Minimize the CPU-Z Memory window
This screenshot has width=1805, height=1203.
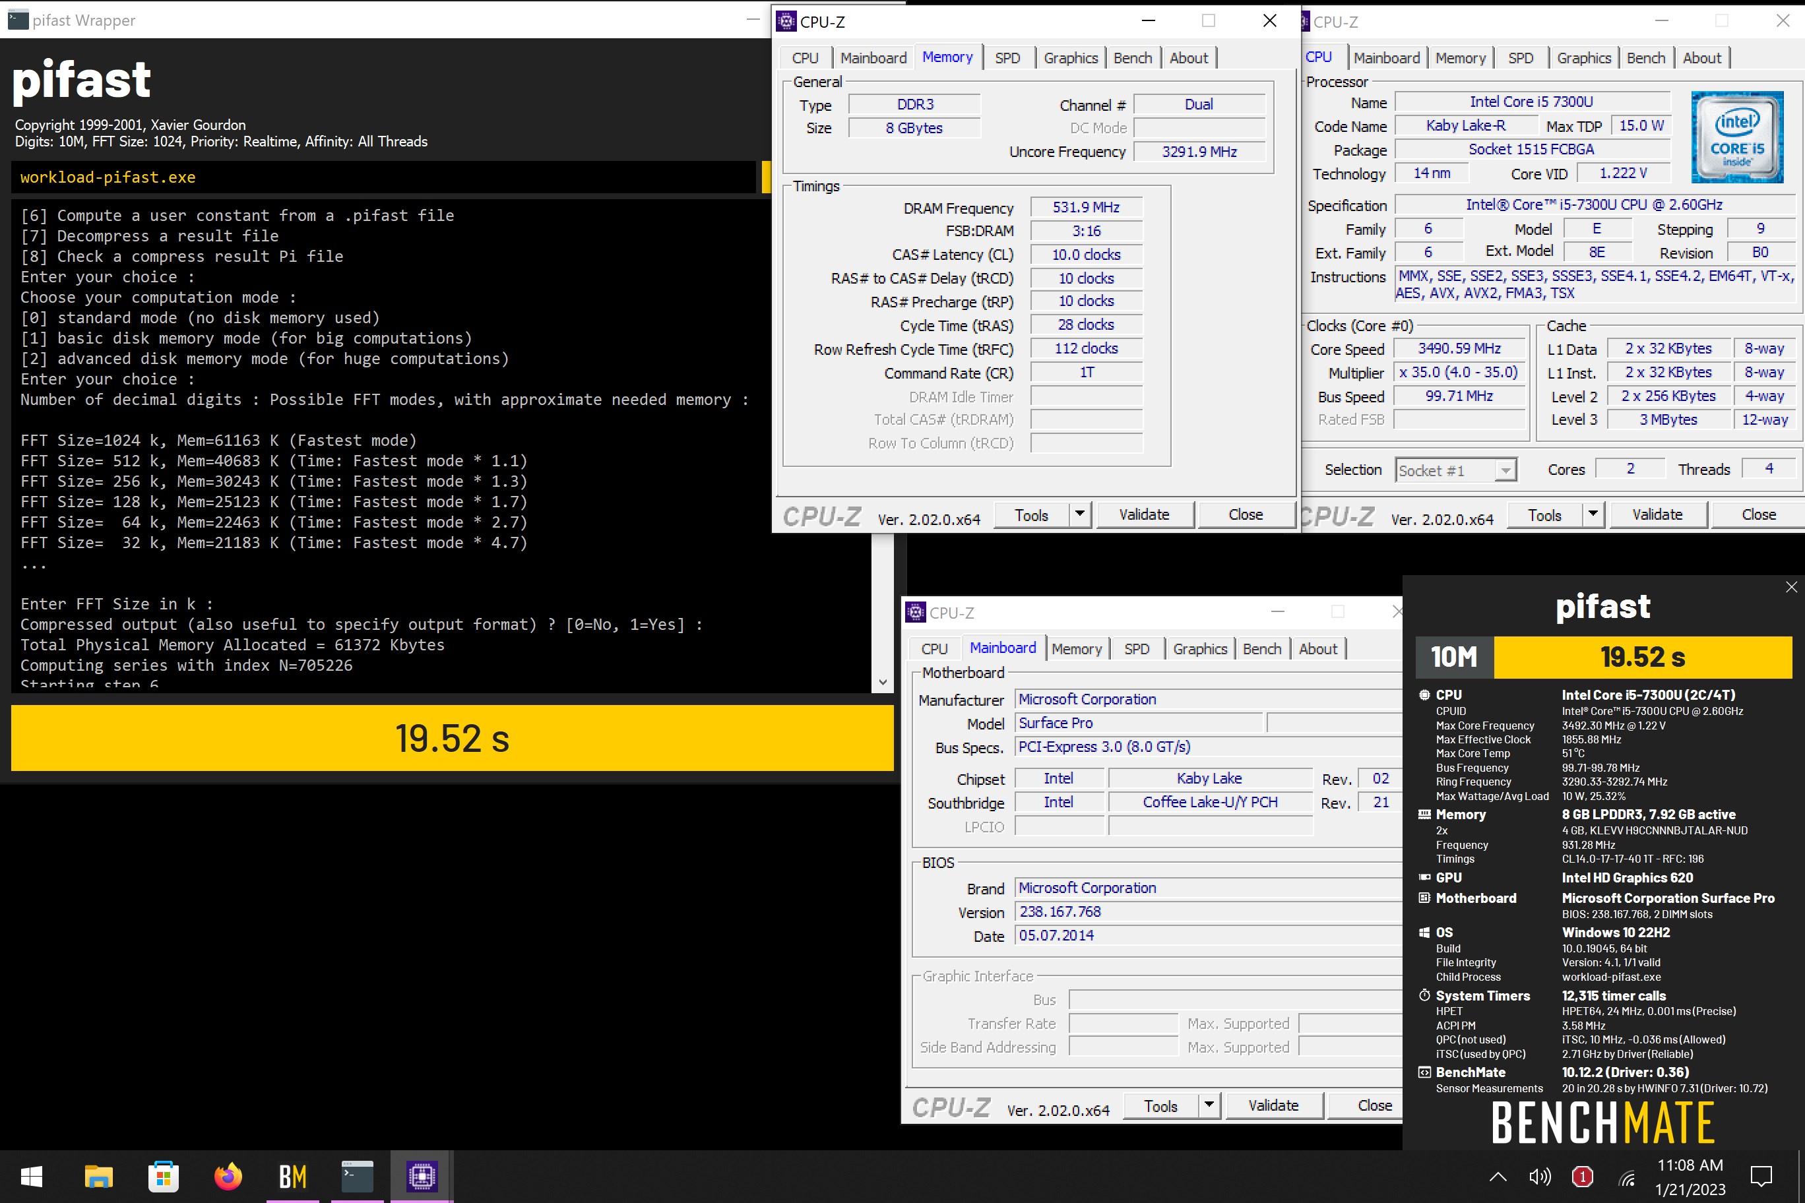[x=1148, y=20]
